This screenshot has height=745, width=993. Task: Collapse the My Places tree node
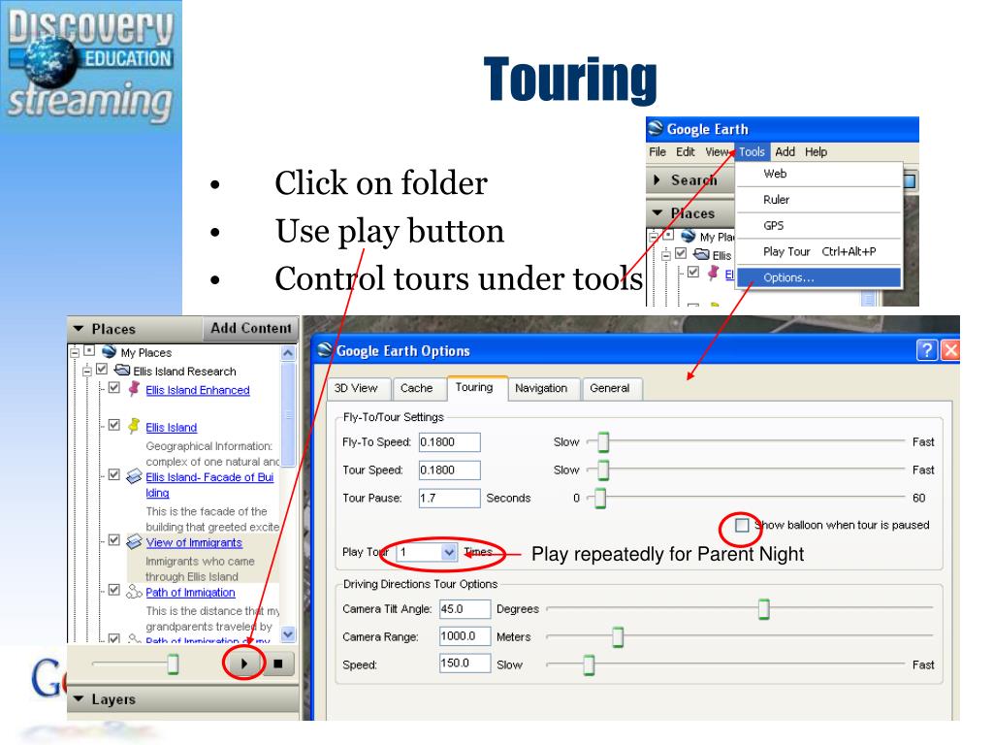tap(76, 351)
